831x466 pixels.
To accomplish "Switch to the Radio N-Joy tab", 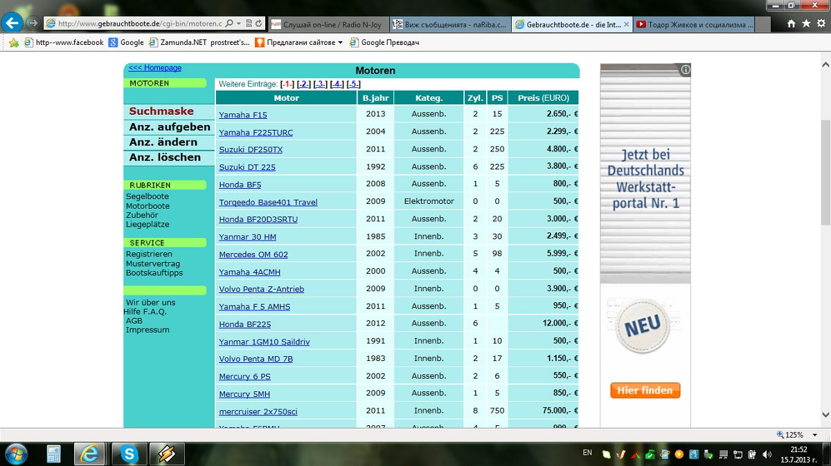I will [x=328, y=24].
